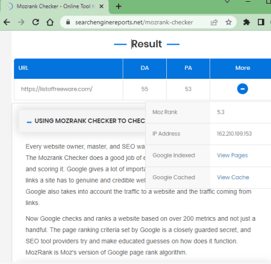Select the DA value 55

pyautogui.click(x=145, y=89)
